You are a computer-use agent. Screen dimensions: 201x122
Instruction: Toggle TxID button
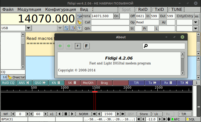click(159, 9)
